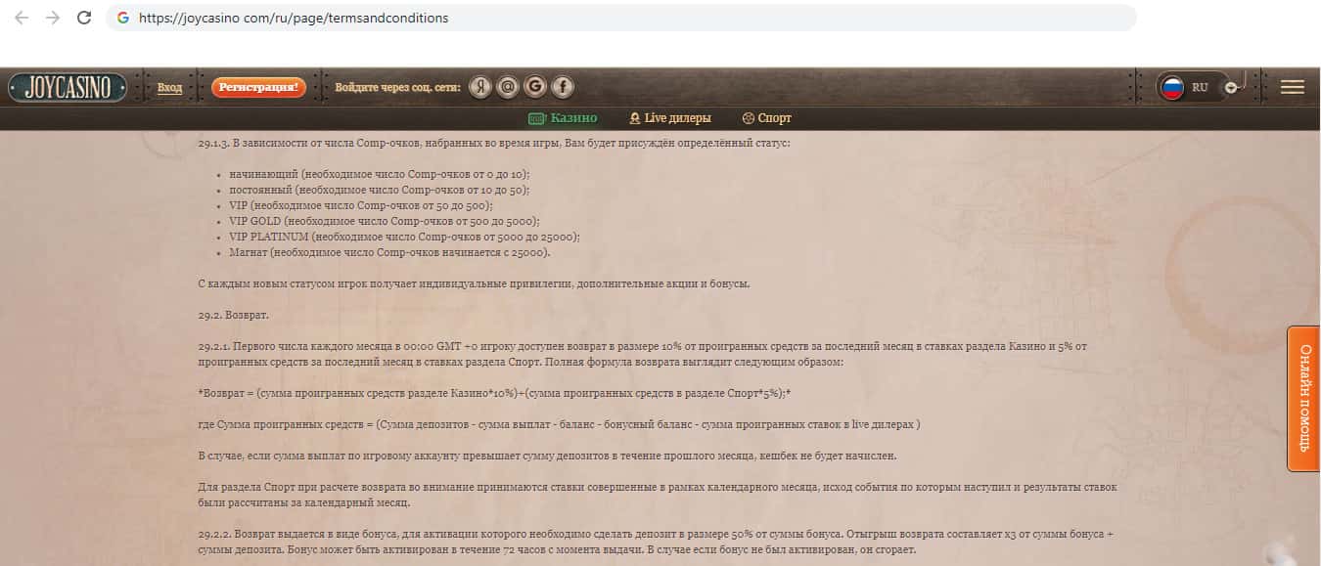
Task: Click the Регистрация! button
Action: (258, 87)
